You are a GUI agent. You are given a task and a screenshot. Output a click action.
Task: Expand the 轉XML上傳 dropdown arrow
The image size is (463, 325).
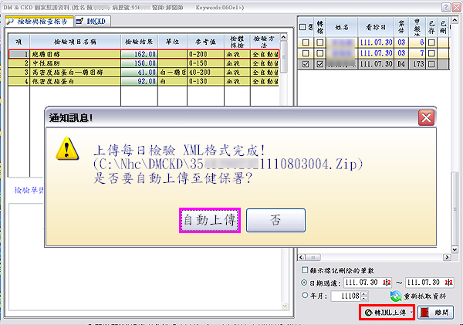click(410, 313)
